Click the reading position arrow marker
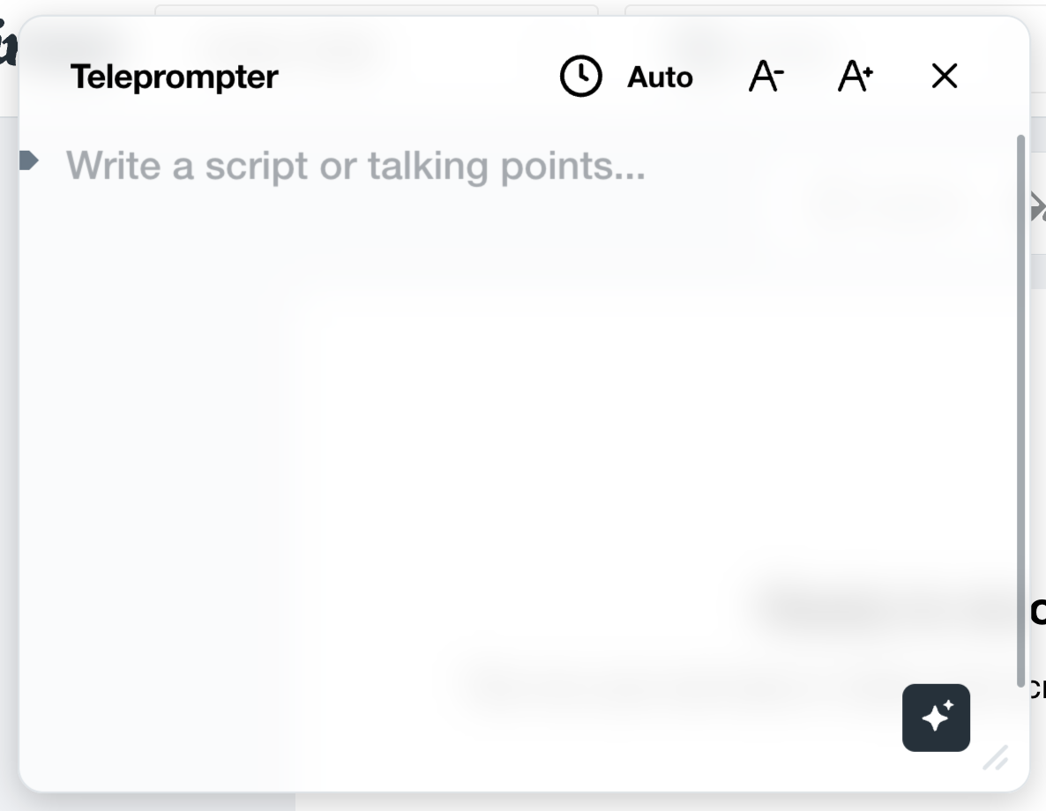Image resolution: width=1046 pixels, height=811 pixels. 29,160
